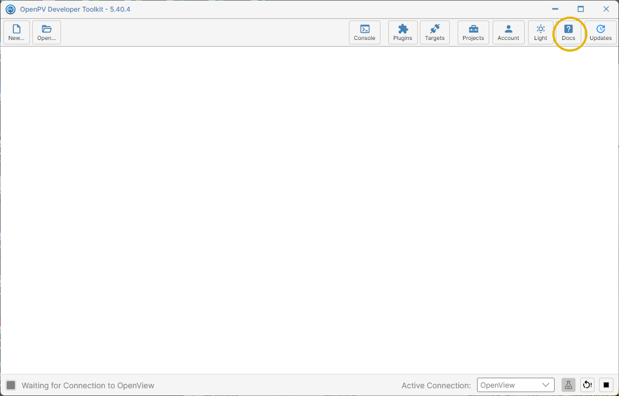
Task: Click the stop square button in status bar
Action: [x=606, y=385]
